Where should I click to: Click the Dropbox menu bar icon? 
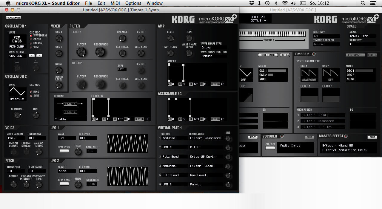(x=252, y=3)
